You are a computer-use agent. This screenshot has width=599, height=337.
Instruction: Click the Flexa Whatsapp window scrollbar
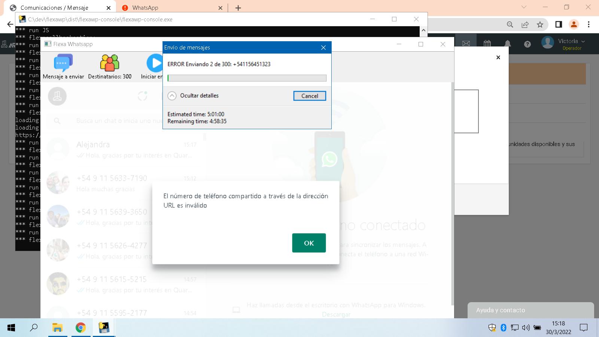pyautogui.click(x=452, y=194)
